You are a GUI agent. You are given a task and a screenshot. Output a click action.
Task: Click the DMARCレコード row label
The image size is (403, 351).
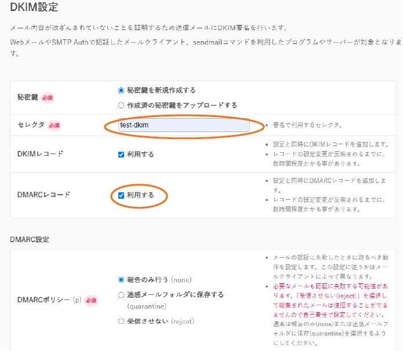tap(44, 195)
